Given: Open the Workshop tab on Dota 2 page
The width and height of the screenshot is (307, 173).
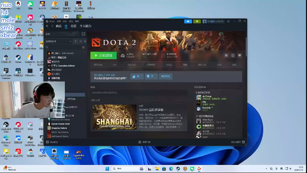Looking at the screenshot, I should tap(202, 65).
